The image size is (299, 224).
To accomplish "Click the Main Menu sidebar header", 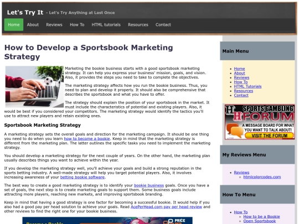I will coord(257,51).
